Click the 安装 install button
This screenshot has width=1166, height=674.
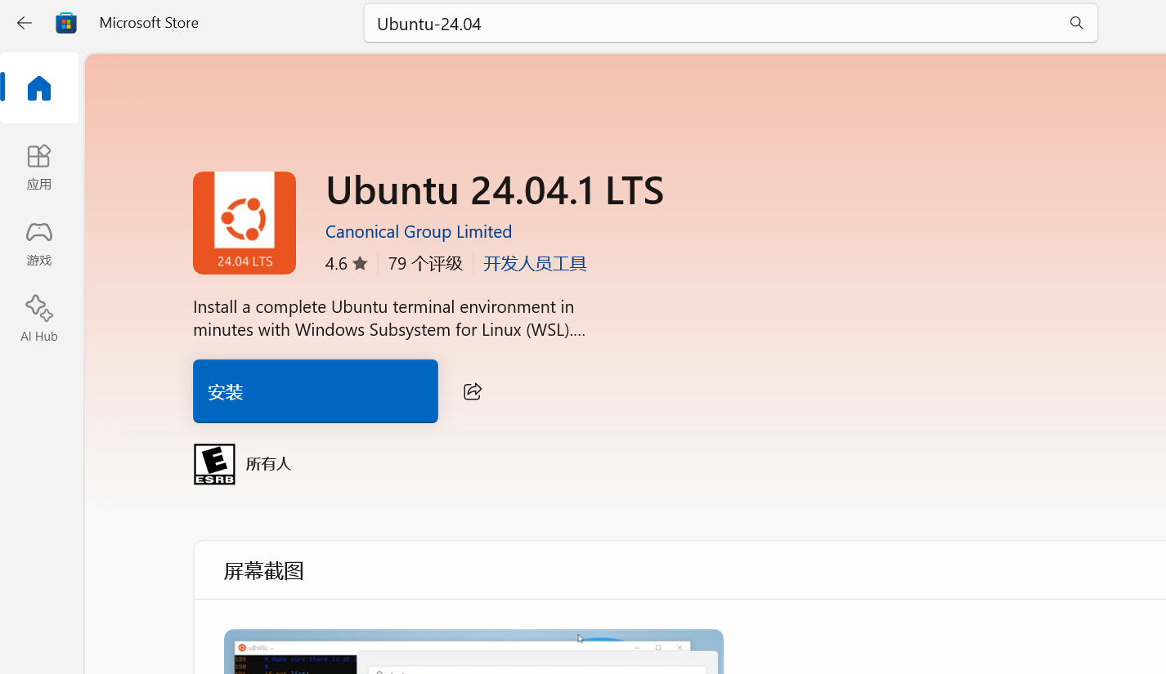coord(316,391)
